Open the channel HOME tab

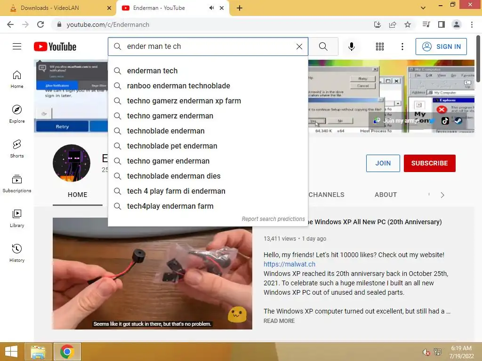click(x=78, y=195)
